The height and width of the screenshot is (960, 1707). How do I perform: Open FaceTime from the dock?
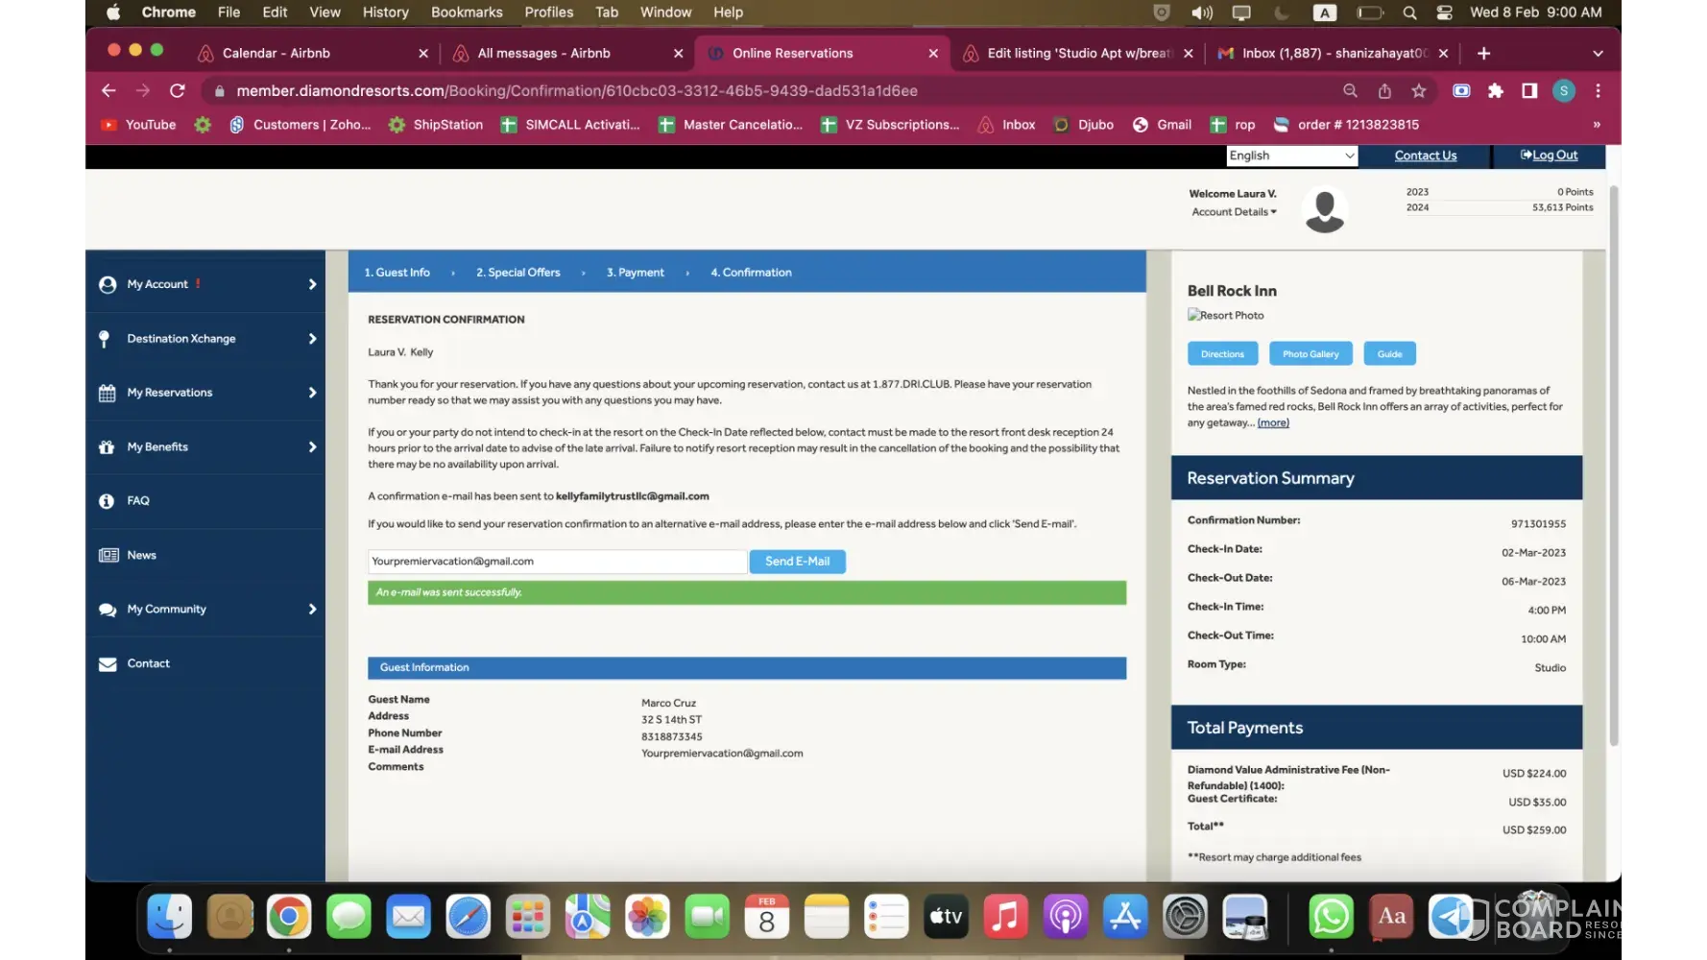click(707, 917)
